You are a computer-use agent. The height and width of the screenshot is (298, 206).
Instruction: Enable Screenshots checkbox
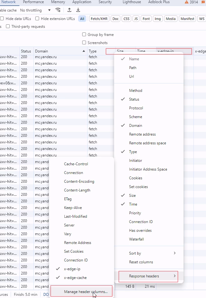84,42
